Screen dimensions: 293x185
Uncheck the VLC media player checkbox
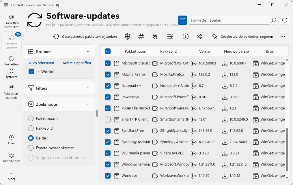pyautogui.click(x=108, y=153)
